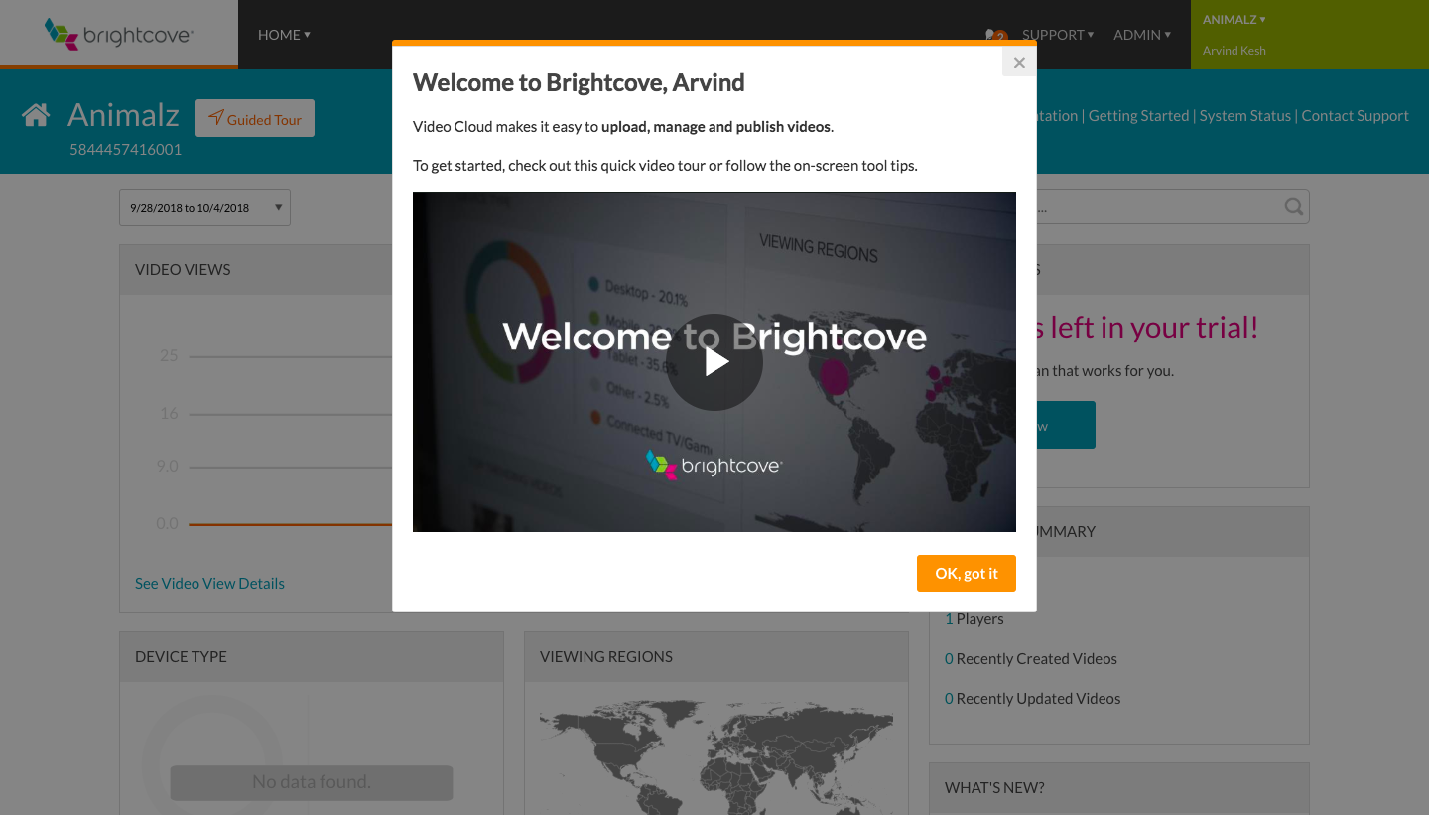Click the Getting Started link
1429x815 pixels.
click(1138, 115)
